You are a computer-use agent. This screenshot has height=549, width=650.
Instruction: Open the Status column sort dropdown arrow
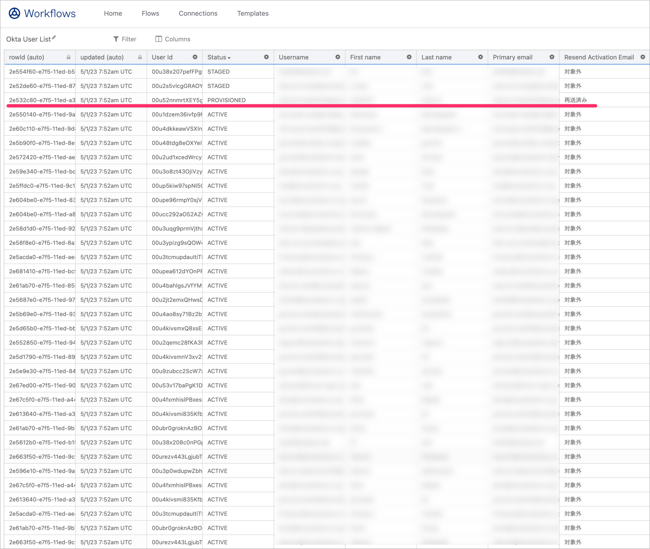tap(229, 58)
